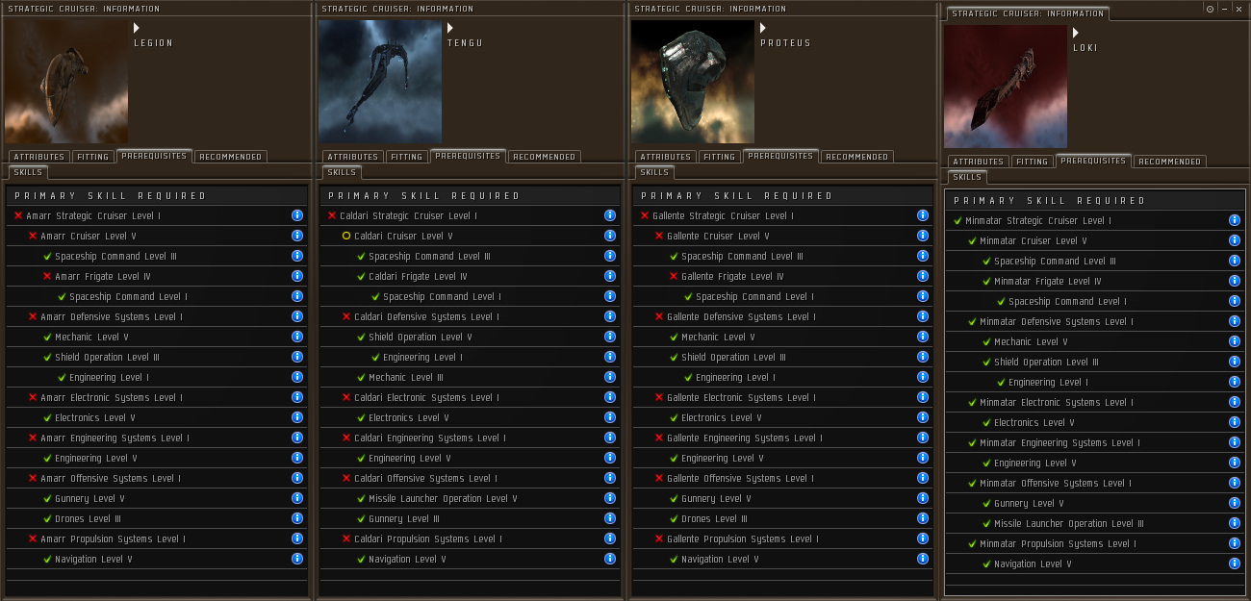Viewport: 1251px width, 601px height.
Task: Select Amarr Engineering Systems Level I row
Action: coord(157,438)
